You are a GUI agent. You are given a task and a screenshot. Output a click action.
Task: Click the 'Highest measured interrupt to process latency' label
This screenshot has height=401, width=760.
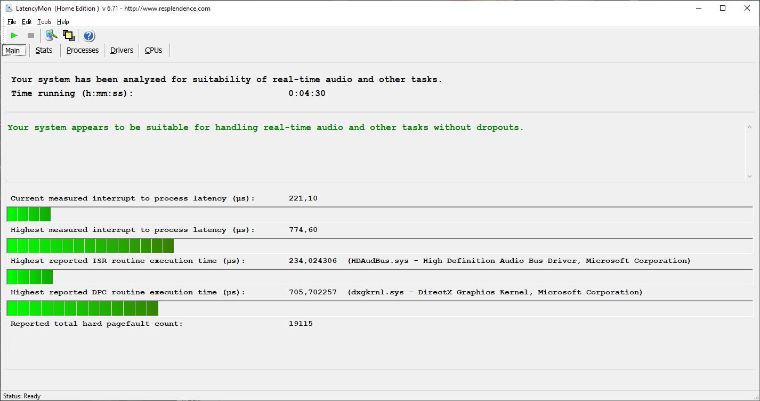(x=133, y=230)
